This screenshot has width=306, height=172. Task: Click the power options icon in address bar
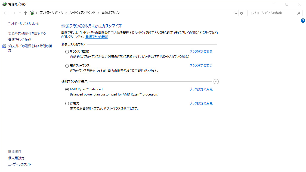32,13
